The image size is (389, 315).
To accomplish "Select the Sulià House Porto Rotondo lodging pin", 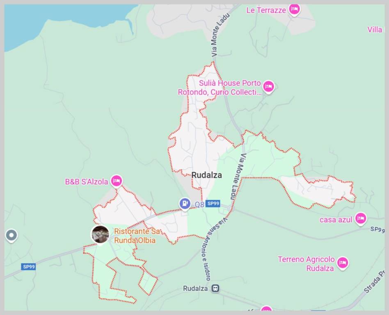I will 268,87.
